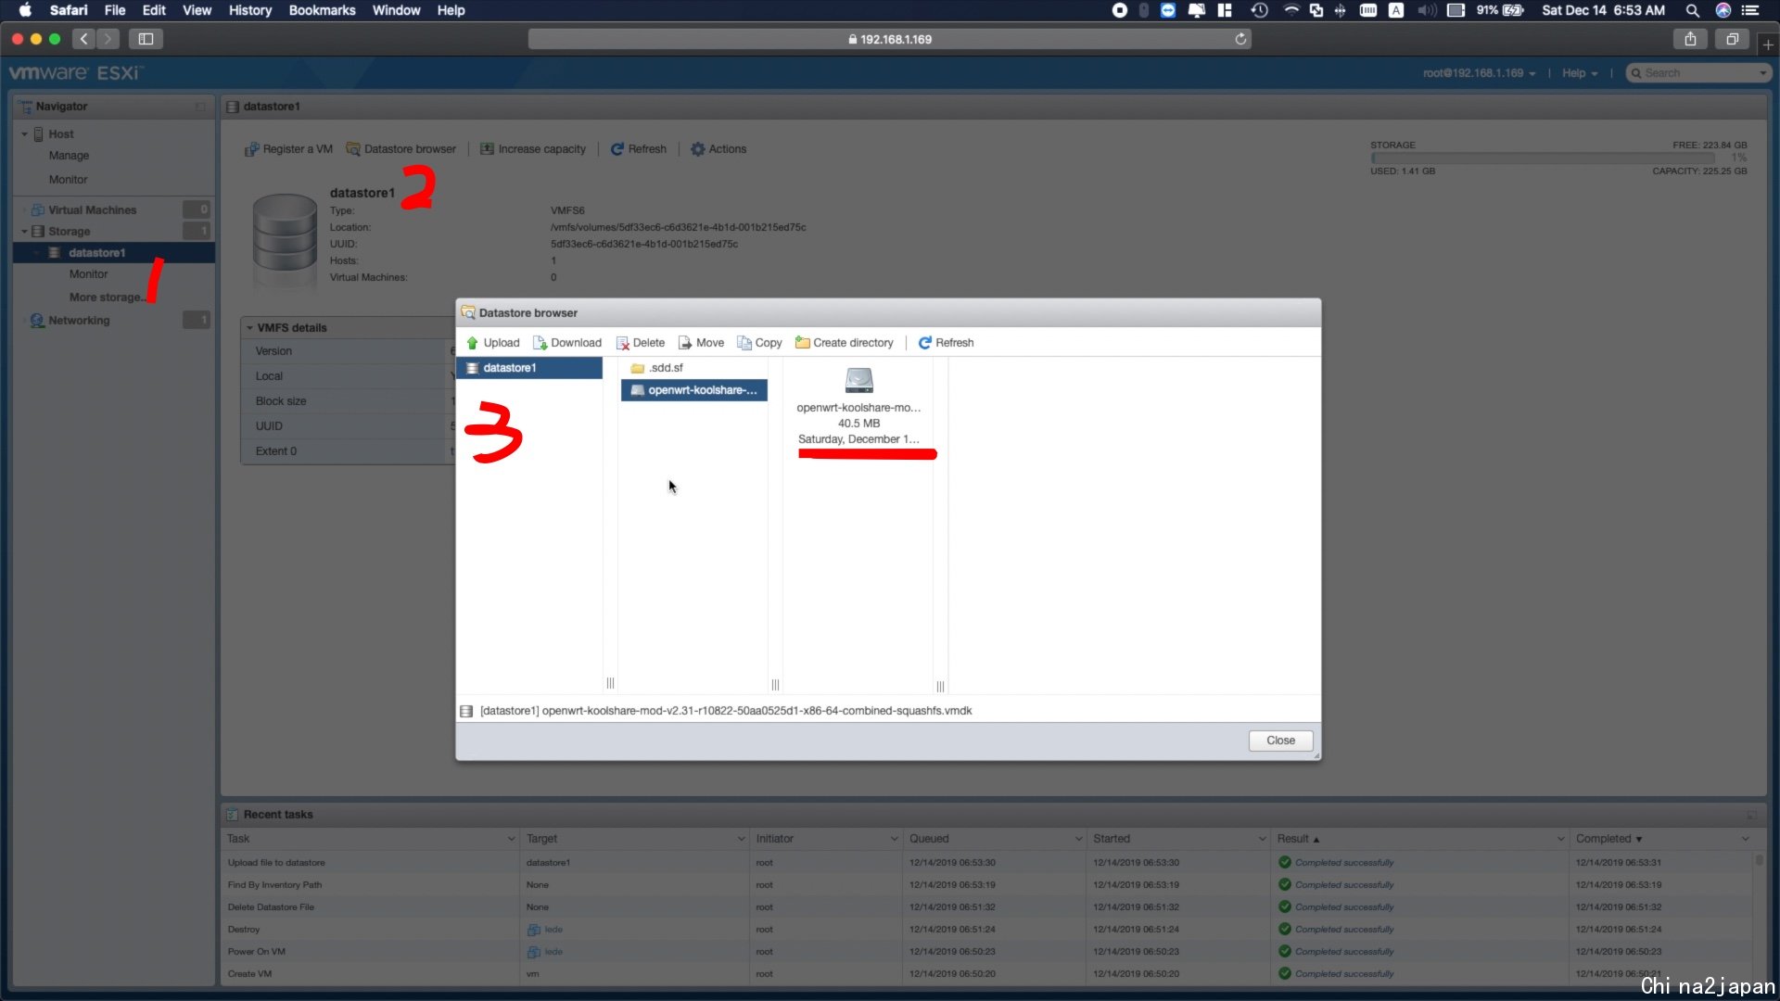Click Download in the Datastore browser toolbar
The height and width of the screenshot is (1001, 1780).
coord(567,343)
